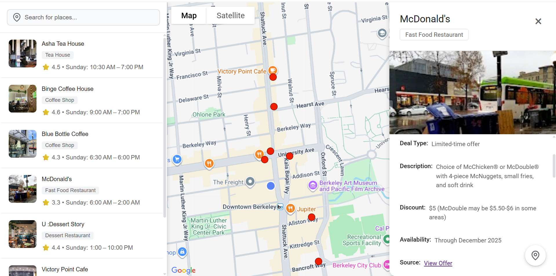Click the star rating icon for Asha Tea House
This screenshot has height=276, width=556.
[46, 67]
